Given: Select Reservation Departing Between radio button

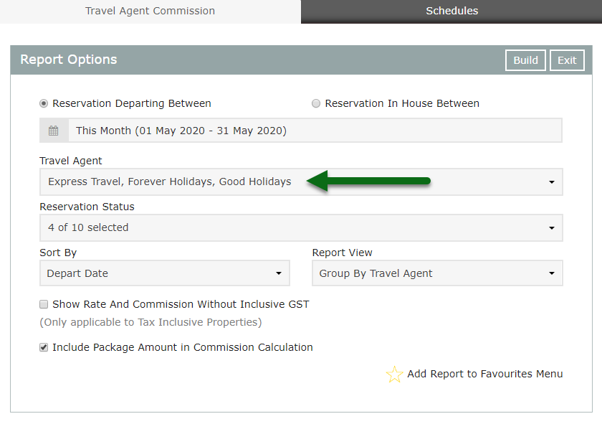Looking at the screenshot, I should pos(44,104).
